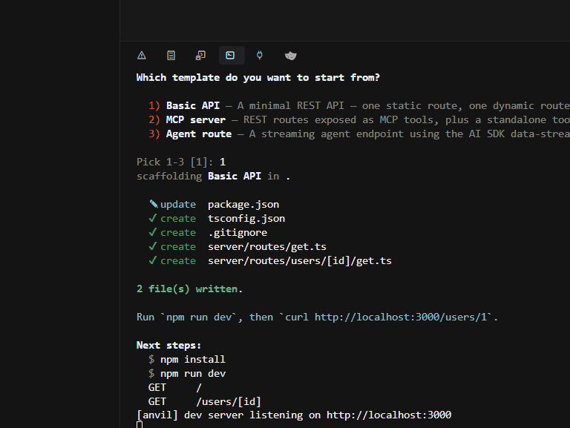
Task: Click the dev server http://localhost:3000 URL
Action: 389,415
